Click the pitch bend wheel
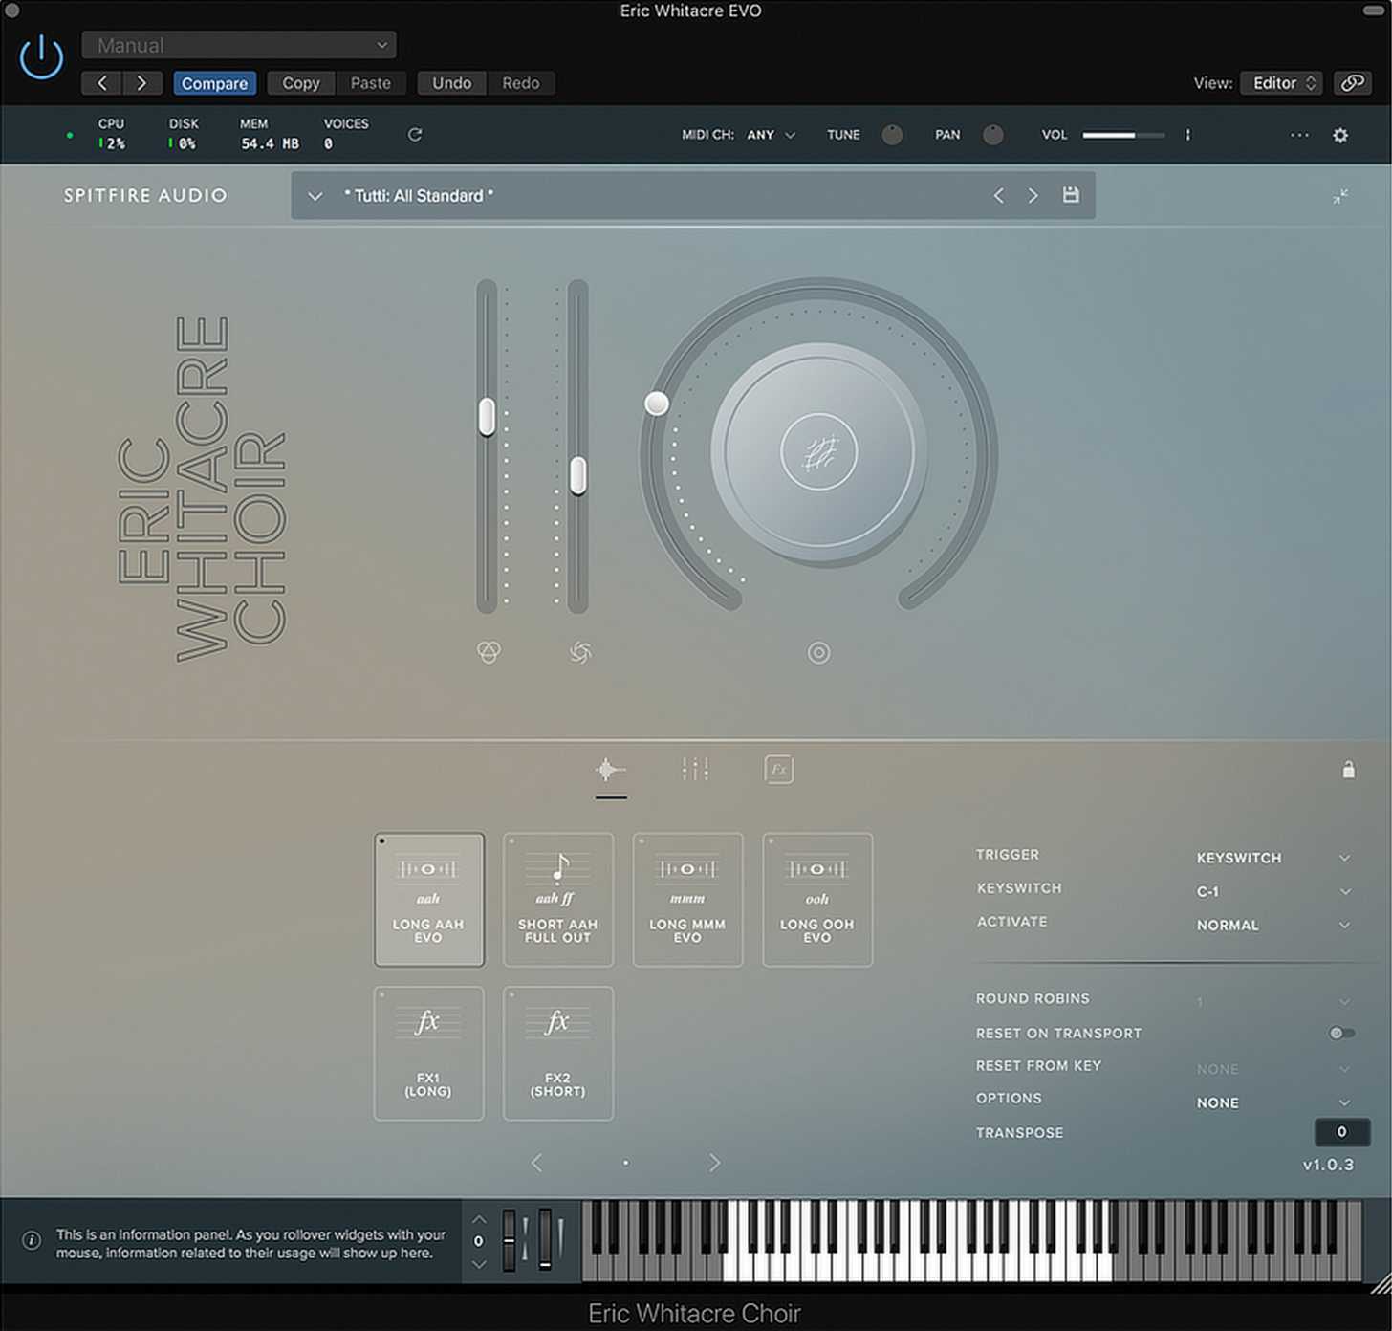 click(510, 1240)
